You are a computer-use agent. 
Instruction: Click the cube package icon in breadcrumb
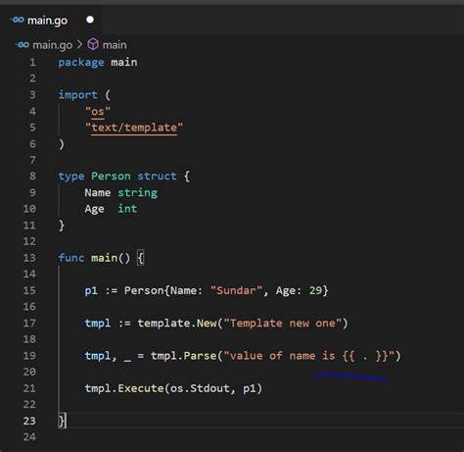click(93, 44)
